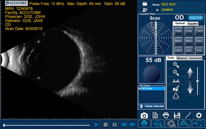Viewport: 206px width, 129px height.
Task: Open the patient folder icon
Action: pos(145,4)
